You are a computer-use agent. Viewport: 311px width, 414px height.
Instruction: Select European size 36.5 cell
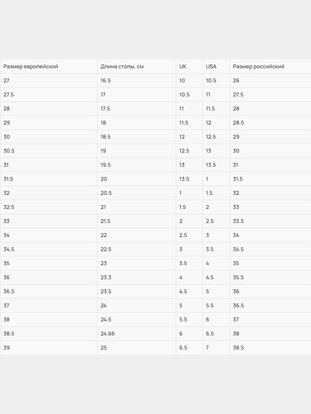pos(48,291)
